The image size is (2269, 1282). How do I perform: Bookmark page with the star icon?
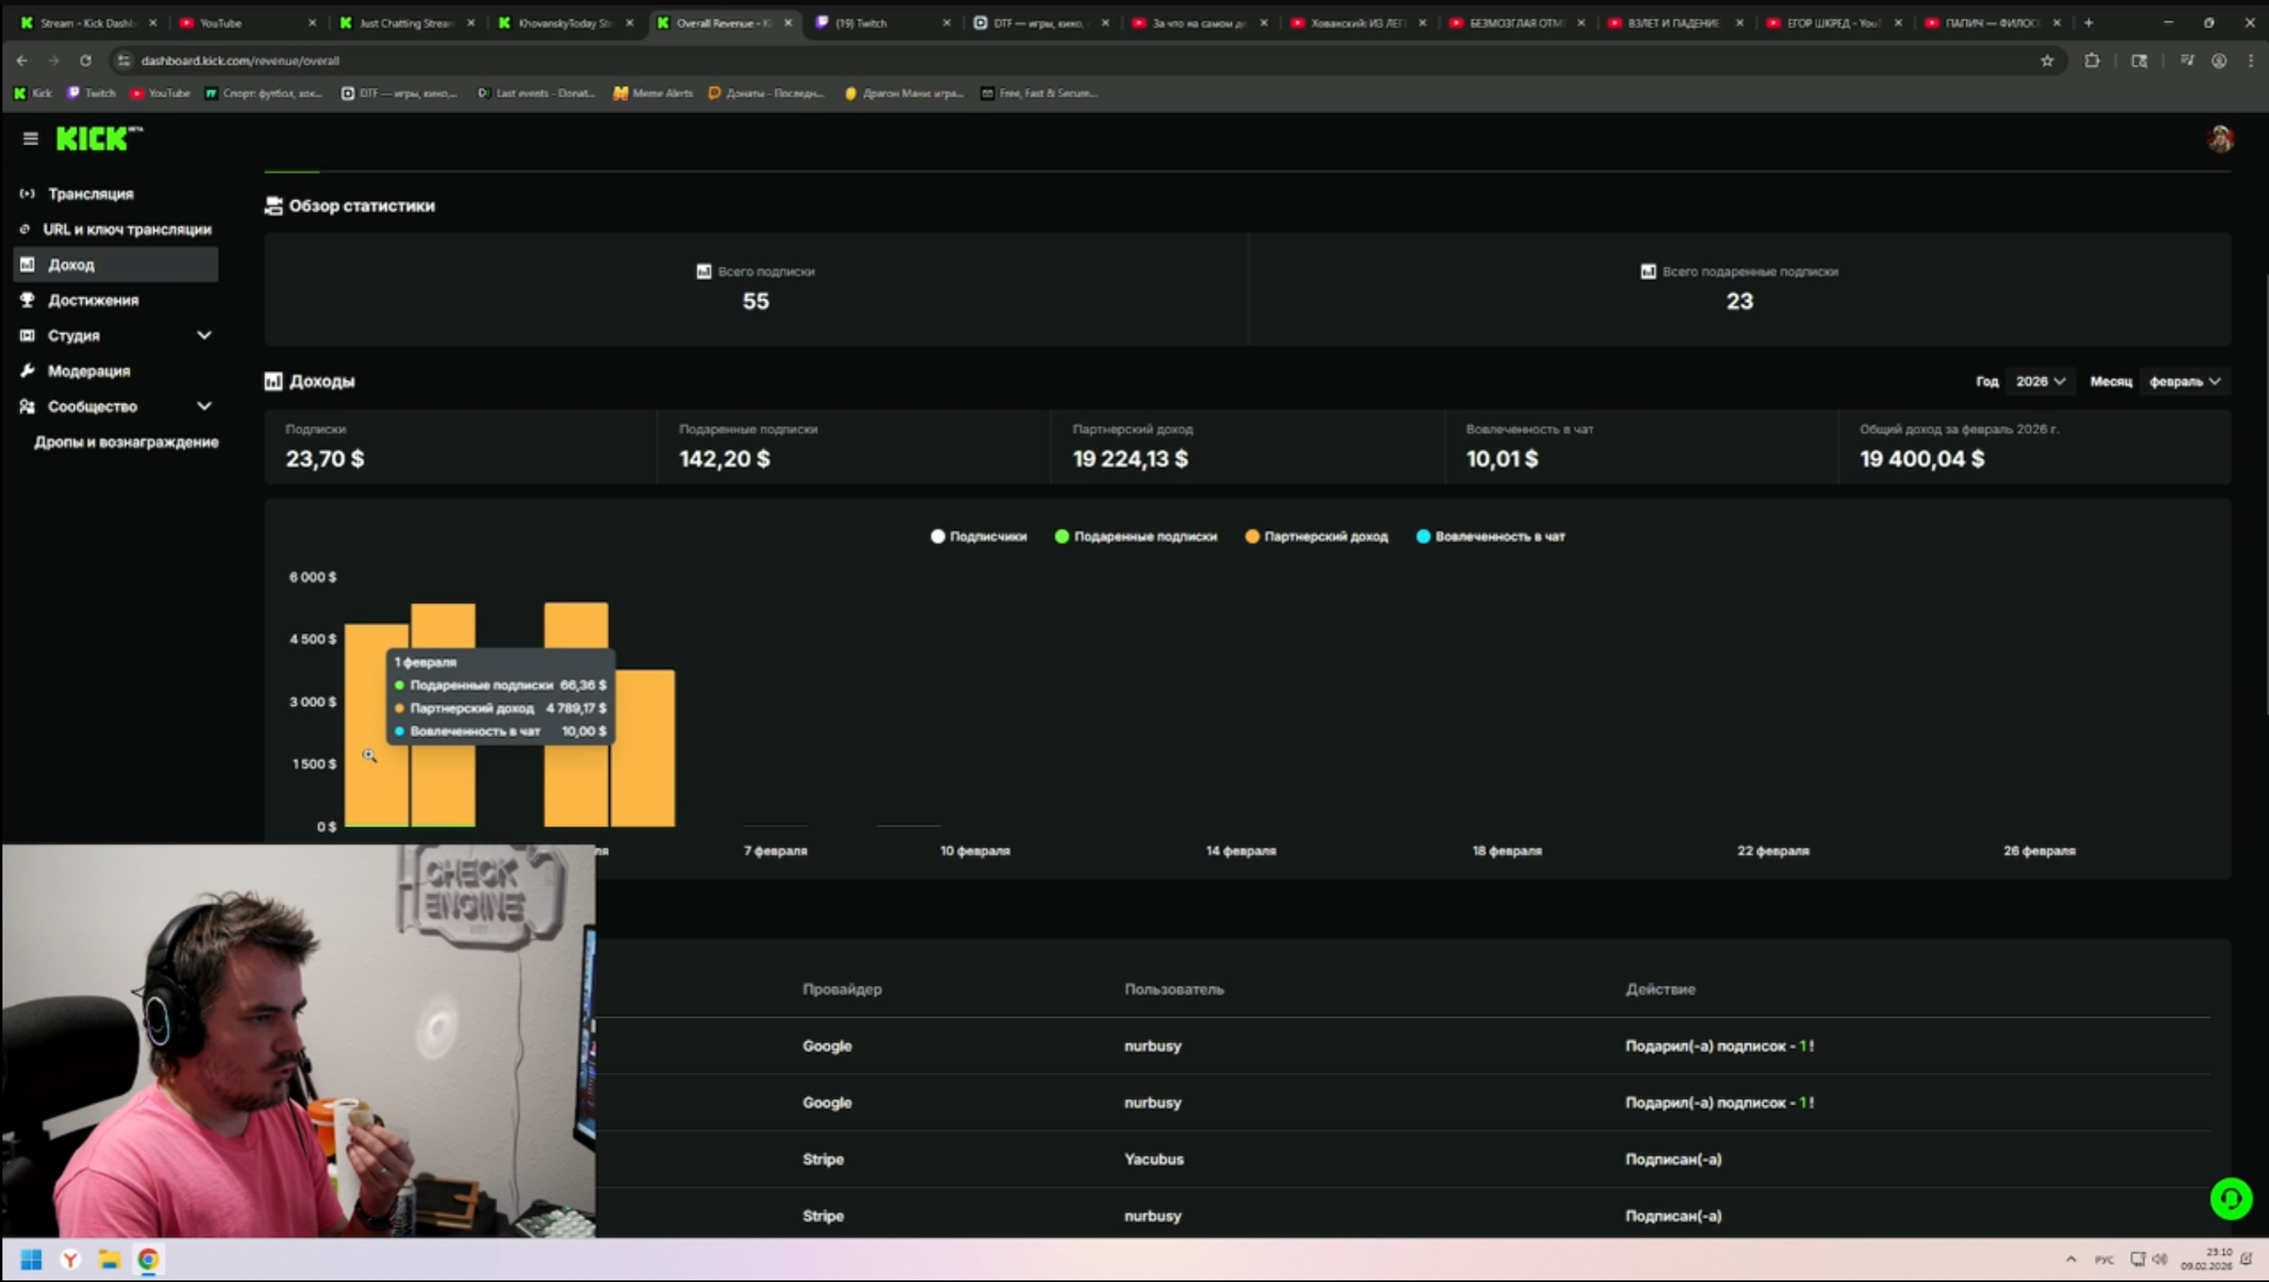point(2047,61)
